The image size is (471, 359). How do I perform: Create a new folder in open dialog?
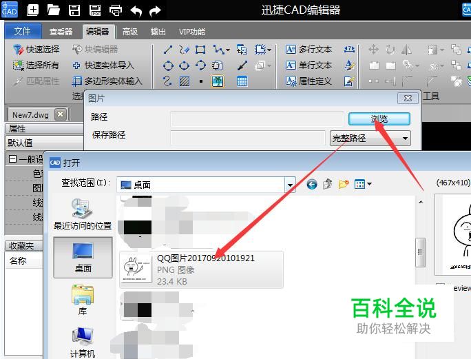pos(344,184)
